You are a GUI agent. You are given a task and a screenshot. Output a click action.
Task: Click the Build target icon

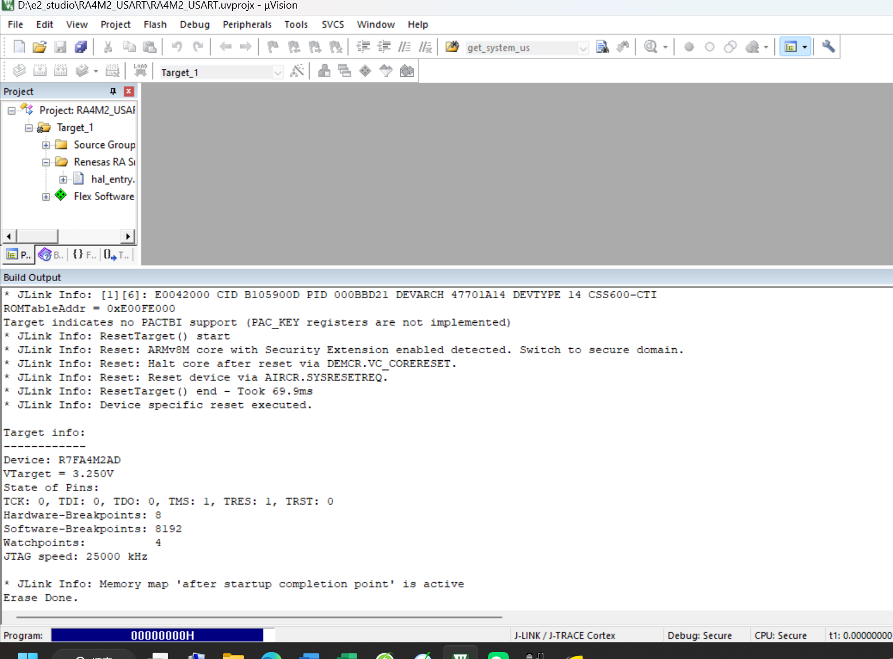(x=40, y=71)
